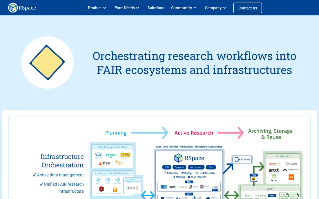319x199 pixels.
Task: Open the RSpace home logo in header
Action: tap(22, 8)
